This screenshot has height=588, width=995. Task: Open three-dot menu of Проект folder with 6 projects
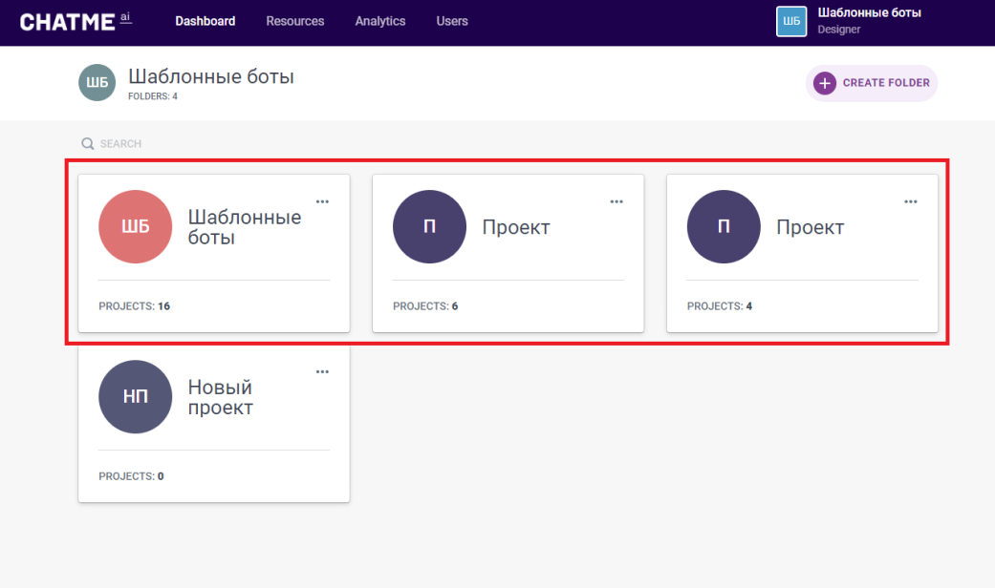point(616,201)
